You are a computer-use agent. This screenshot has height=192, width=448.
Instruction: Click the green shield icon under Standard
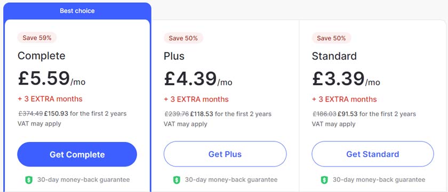[324, 180]
